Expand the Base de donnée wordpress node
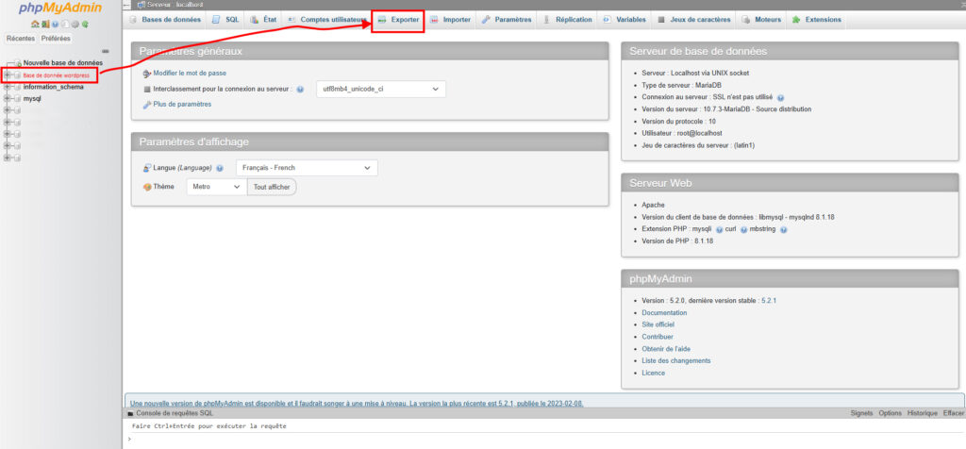 tap(8, 75)
